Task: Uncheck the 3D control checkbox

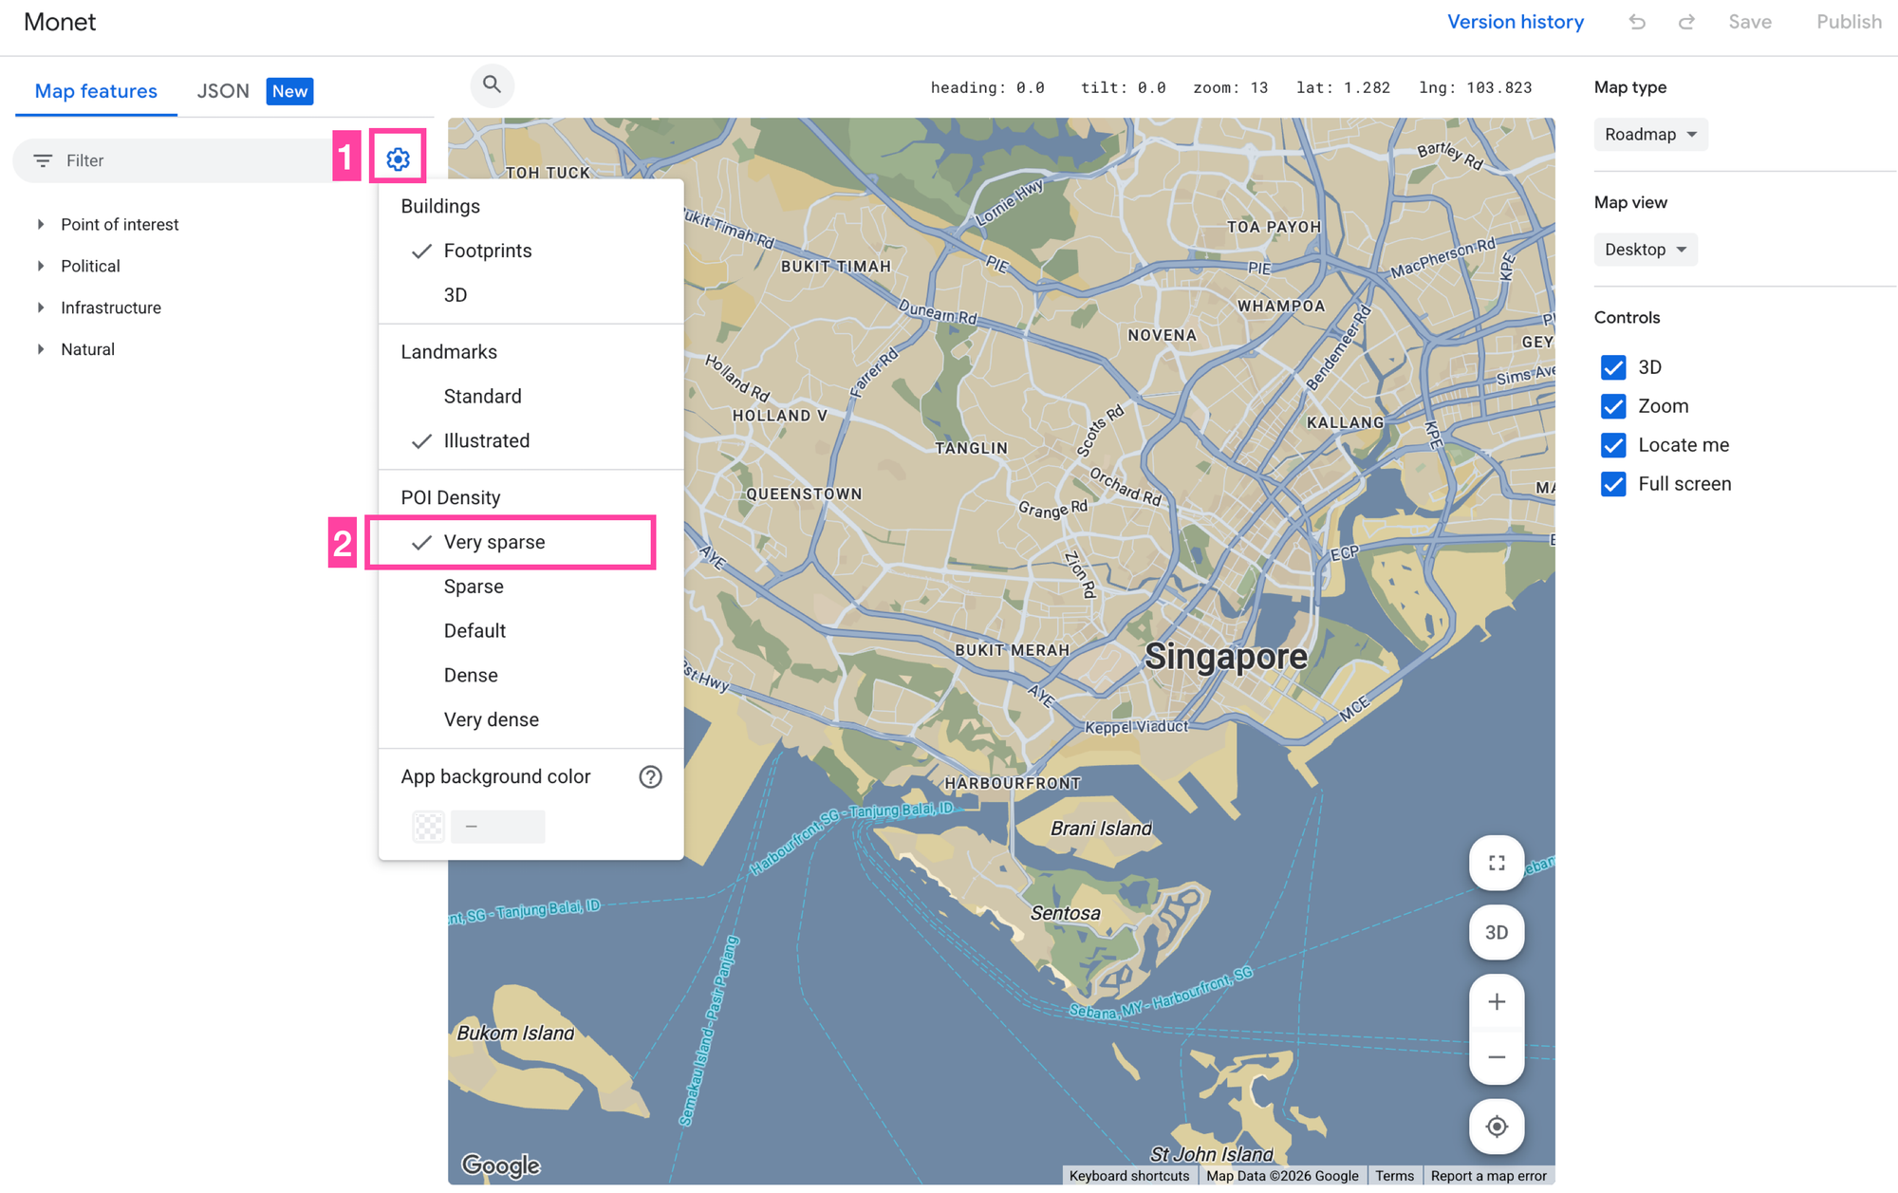Action: point(1613,367)
